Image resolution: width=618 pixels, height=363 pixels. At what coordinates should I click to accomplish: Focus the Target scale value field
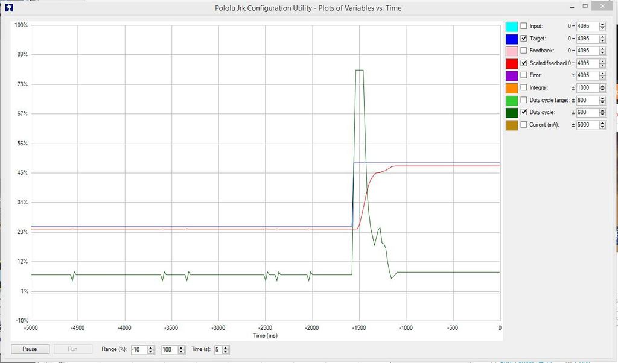[588, 38]
